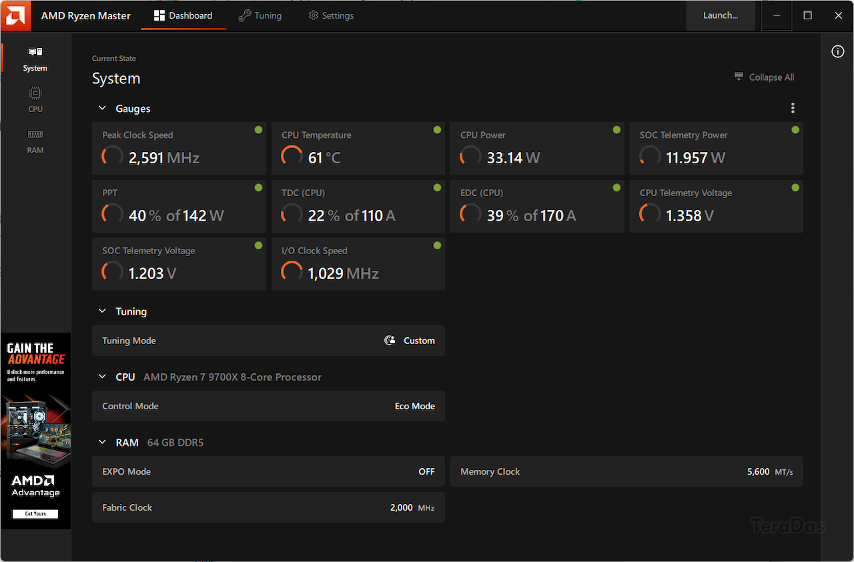Image resolution: width=854 pixels, height=562 pixels.
Task: Open the CPU sidebar section
Action: pyautogui.click(x=35, y=100)
